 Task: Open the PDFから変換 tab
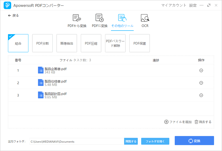pyautogui.click(x=77, y=21)
